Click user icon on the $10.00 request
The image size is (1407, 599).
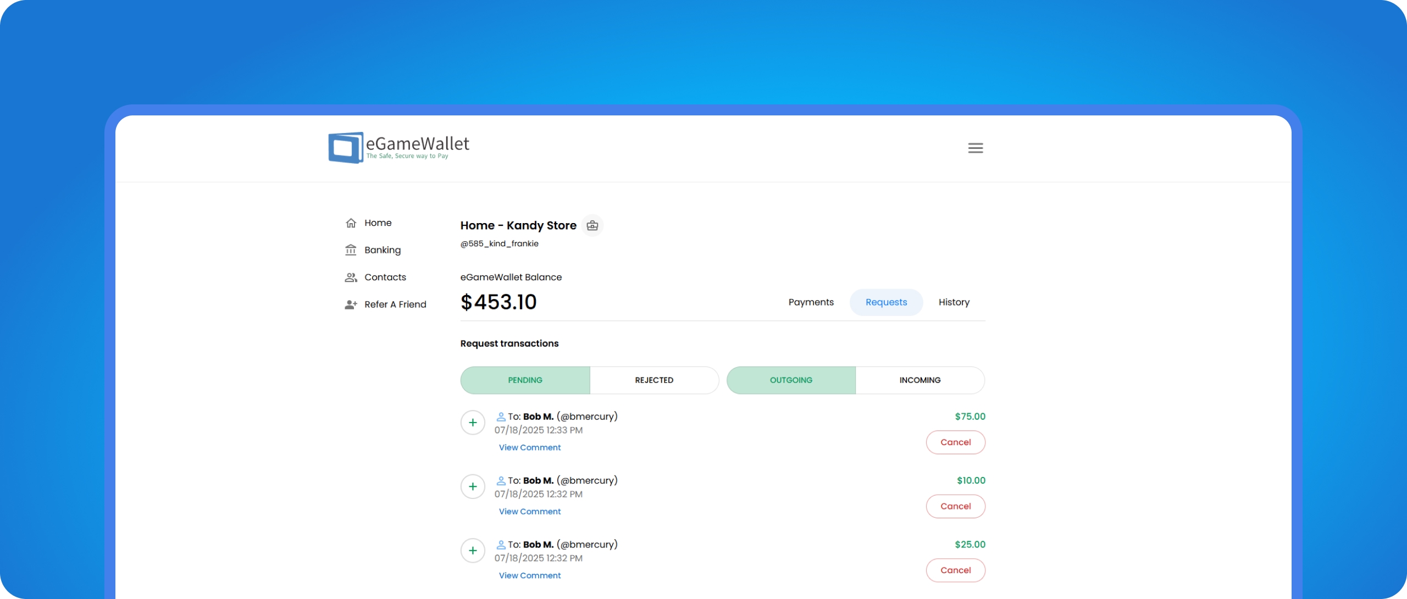pos(501,481)
